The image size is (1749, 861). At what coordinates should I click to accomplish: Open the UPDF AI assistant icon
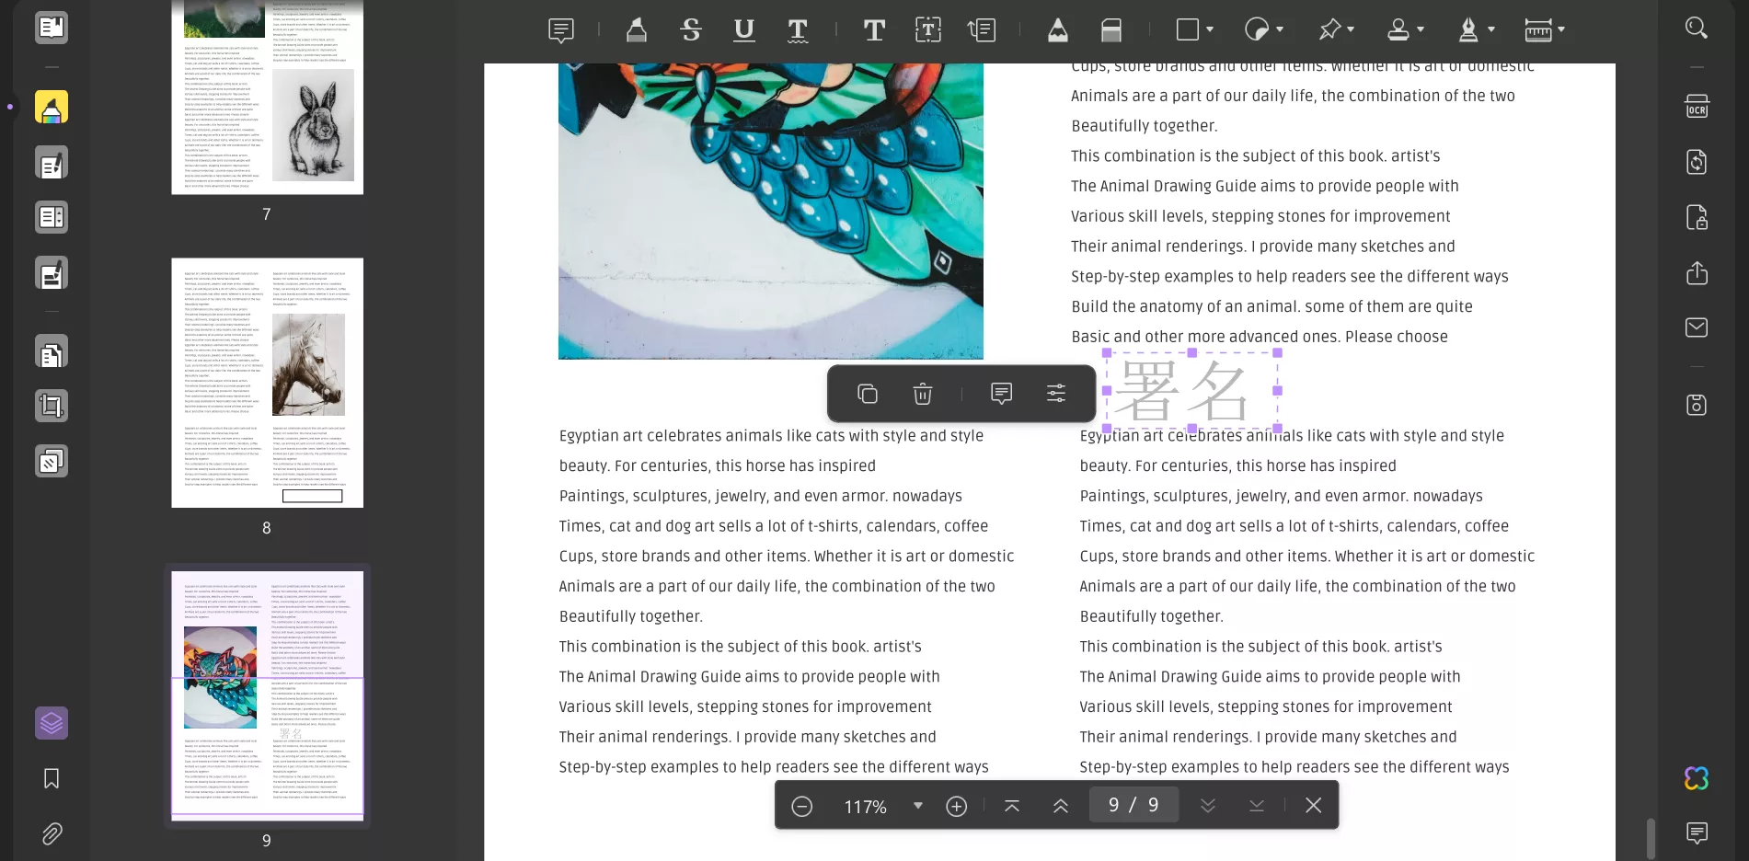(1697, 778)
